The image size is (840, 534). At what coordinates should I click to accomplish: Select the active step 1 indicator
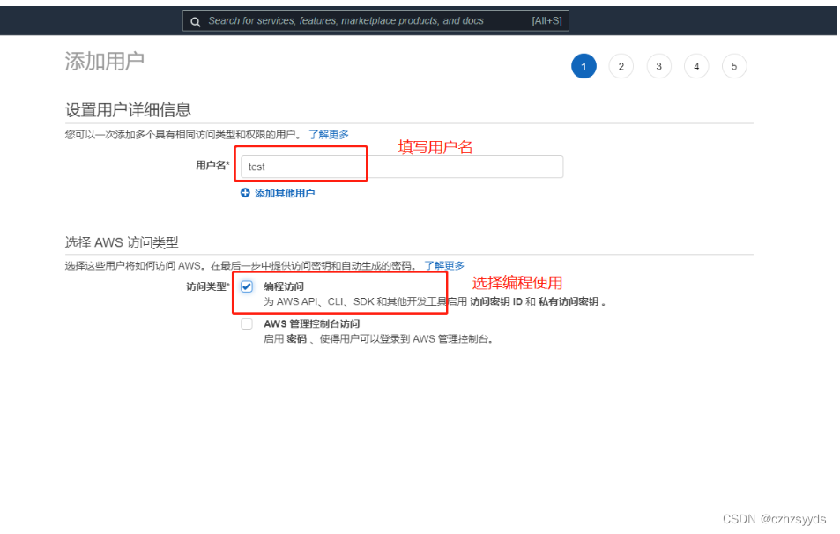[x=584, y=66]
